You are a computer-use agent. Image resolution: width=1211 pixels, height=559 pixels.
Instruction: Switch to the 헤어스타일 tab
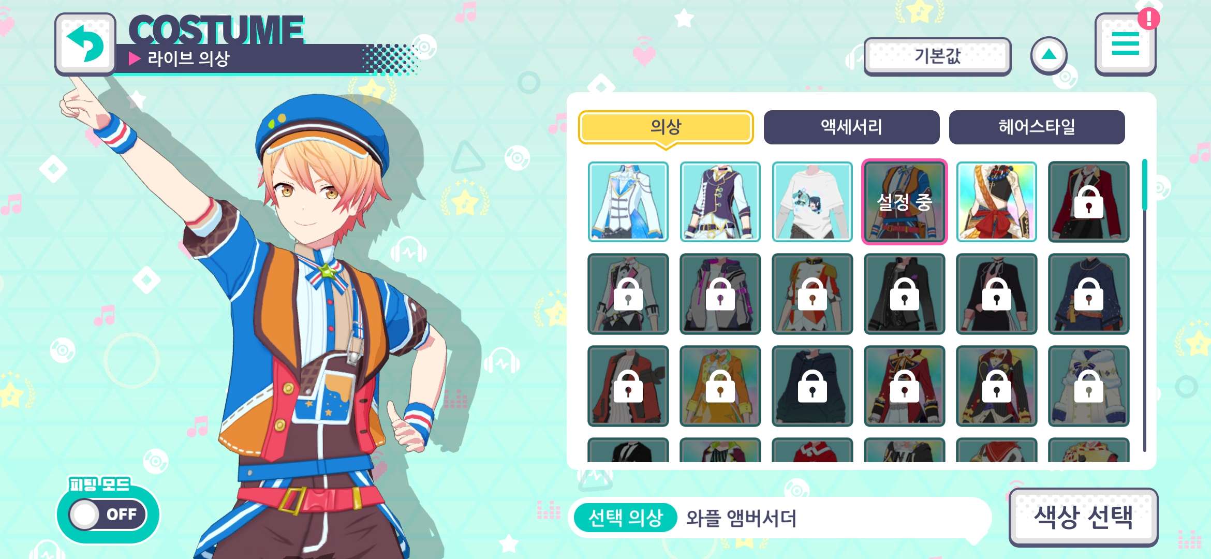point(1037,127)
